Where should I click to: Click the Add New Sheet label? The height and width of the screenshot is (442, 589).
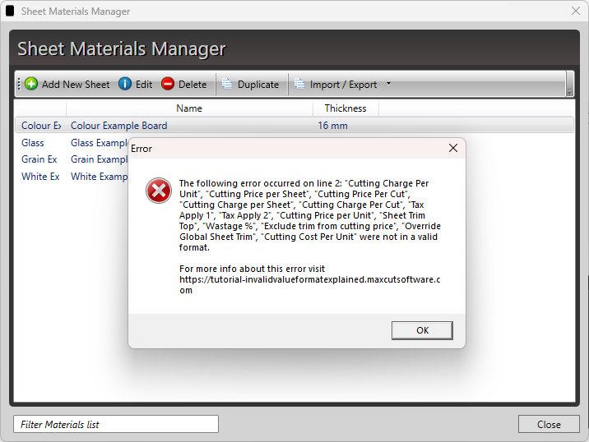(x=76, y=85)
